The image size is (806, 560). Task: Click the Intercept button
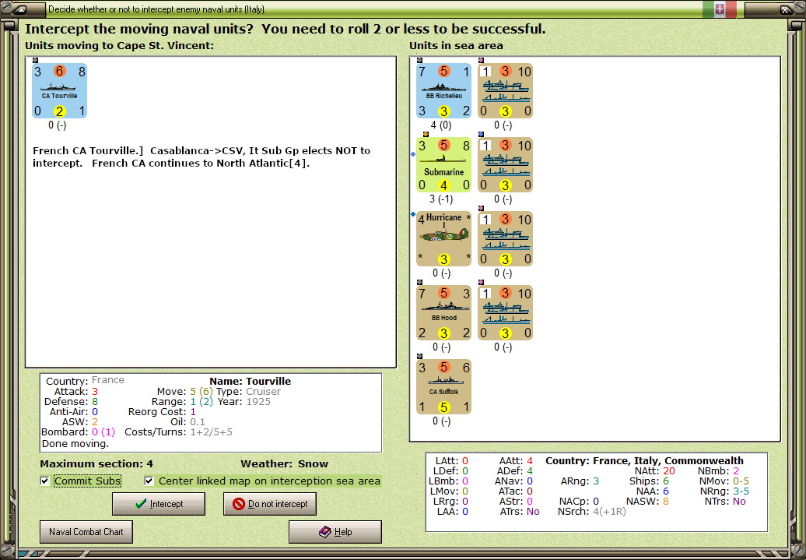click(x=159, y=504)
